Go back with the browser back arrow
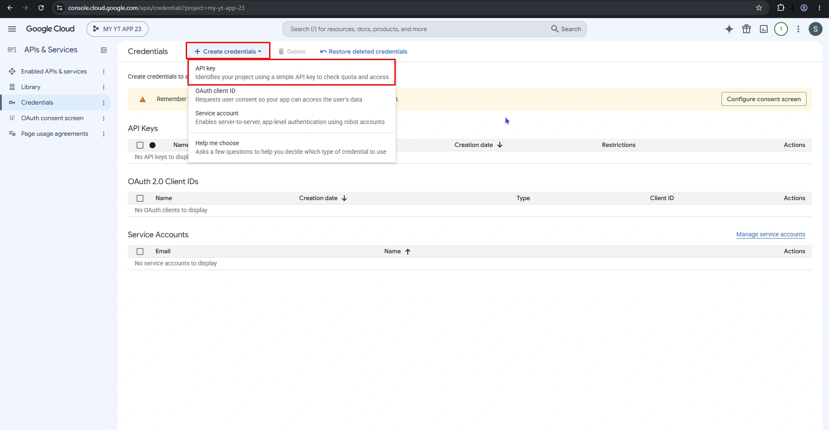 (10, 8)
